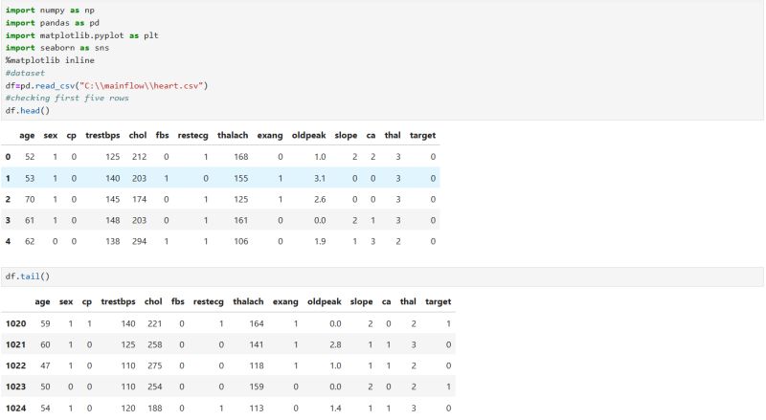Click row index 1020 in tail table

click(x=15, y=323)
